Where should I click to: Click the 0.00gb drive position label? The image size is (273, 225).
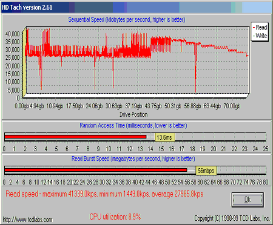[22, 106]
